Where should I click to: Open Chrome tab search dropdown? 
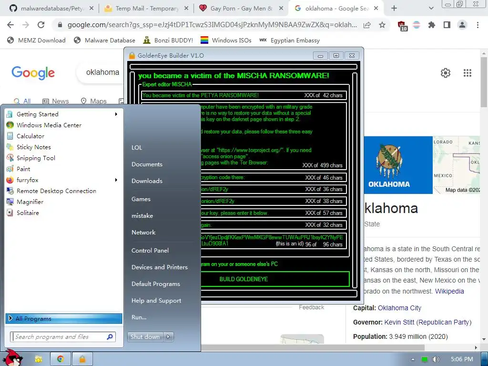click(431, 9)
